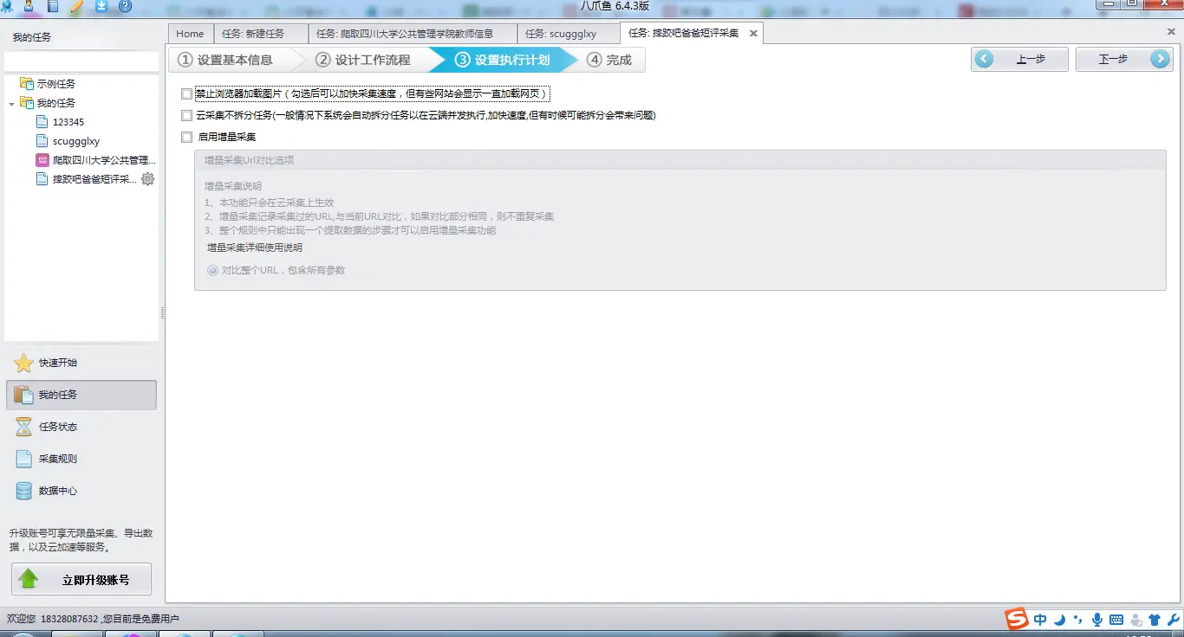Click the microphone voice input icon
The height and width of the screenshot is (637, 1184).
[1097, 620]
